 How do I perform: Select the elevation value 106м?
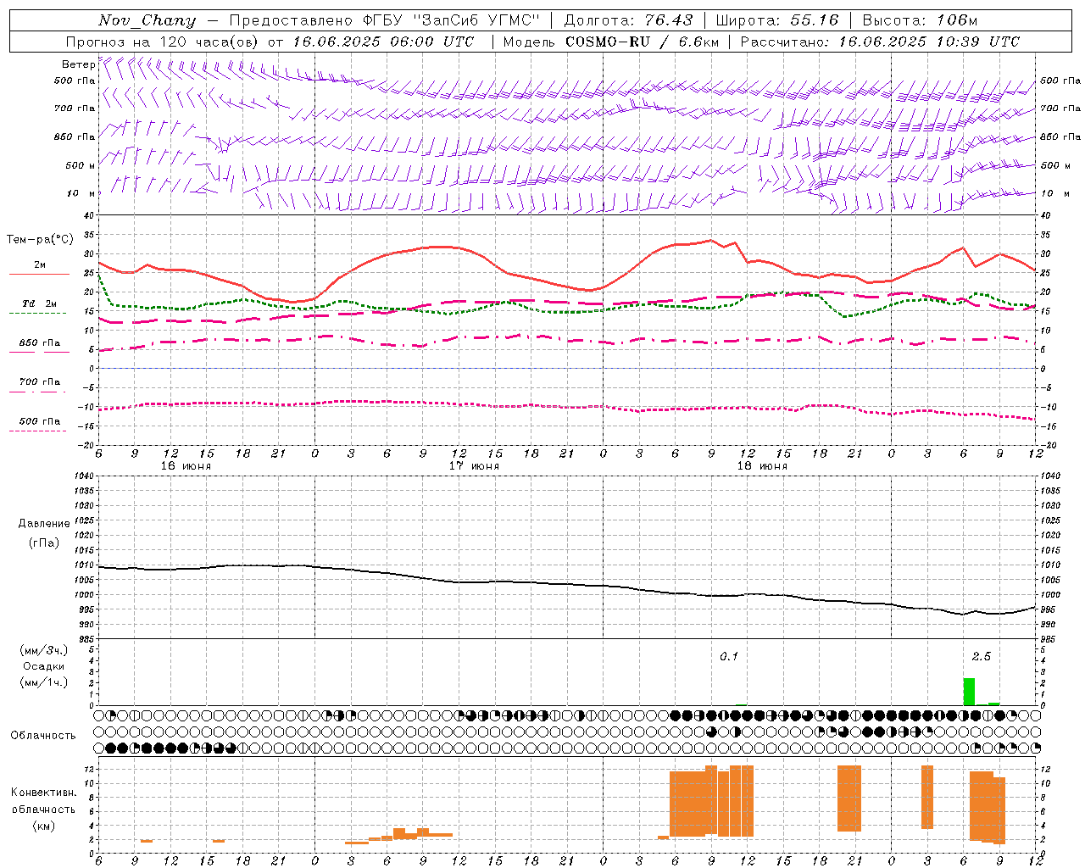click(957, 20)
